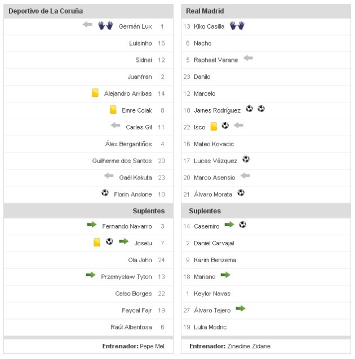Click Emre Colak yellow card icon
355x359 pixels.
(113, 110)
